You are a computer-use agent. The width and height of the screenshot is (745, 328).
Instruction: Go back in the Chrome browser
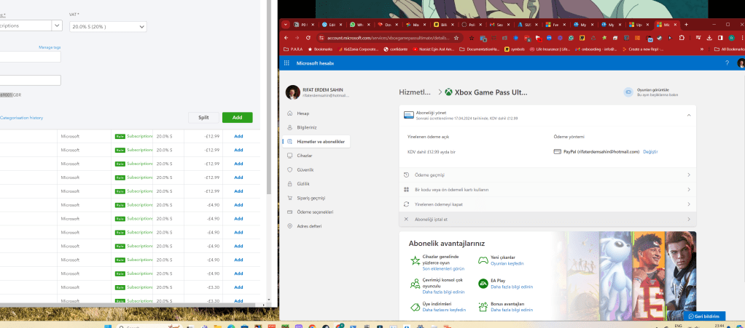tap(286, 37)
